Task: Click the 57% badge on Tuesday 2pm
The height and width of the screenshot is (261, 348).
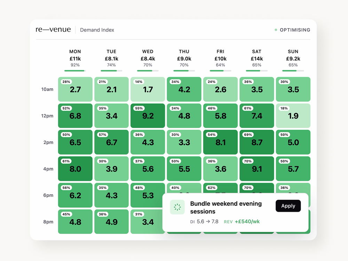Action: [x=103, y=135]
